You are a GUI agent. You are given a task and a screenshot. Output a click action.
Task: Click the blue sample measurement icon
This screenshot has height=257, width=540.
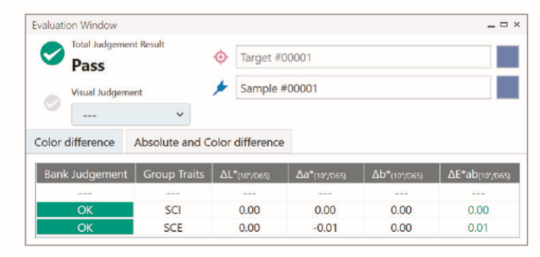tap(220, 88)
